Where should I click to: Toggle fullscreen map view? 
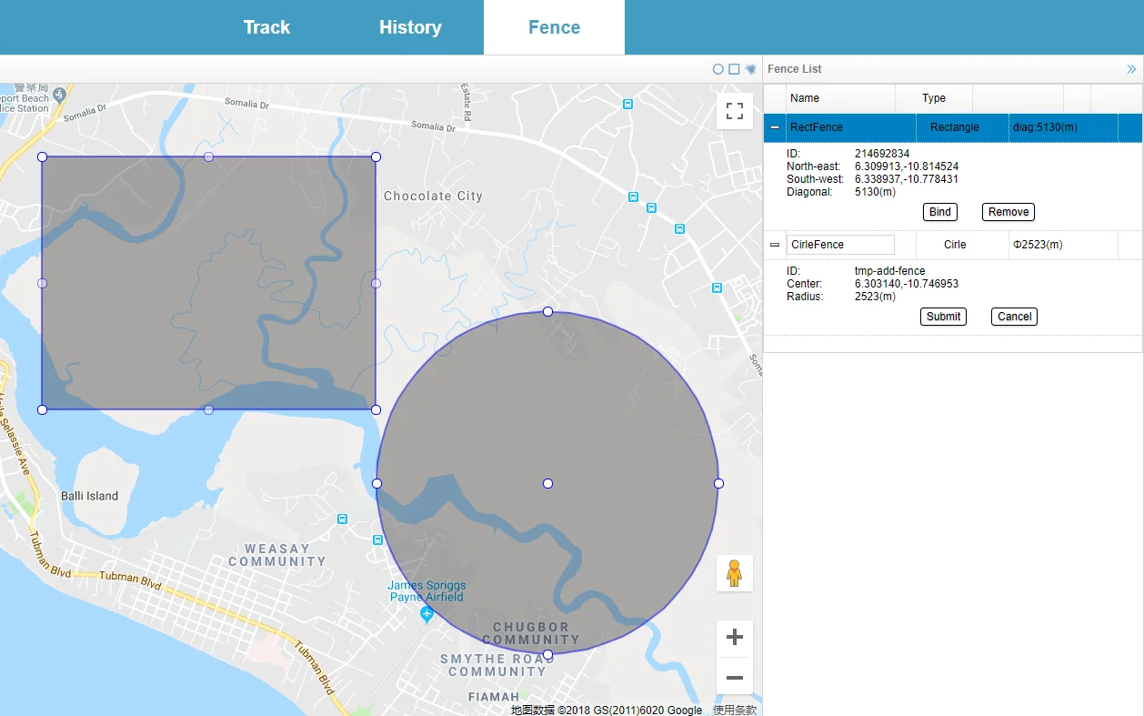(x=735, y=111)
